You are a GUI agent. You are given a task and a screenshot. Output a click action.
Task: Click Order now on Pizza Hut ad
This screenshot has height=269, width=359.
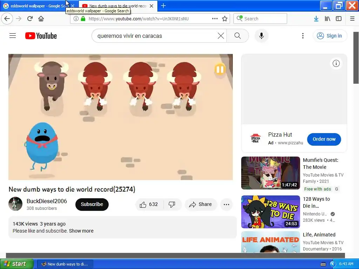pos(324,139)
